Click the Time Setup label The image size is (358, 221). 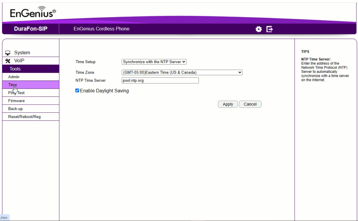(x=85, y=62)
